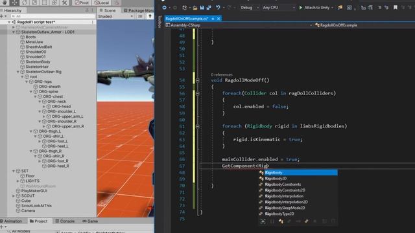Screen dimensions: 415x233
Task: Save file with floppy disk icon
Action: (202, 8)
